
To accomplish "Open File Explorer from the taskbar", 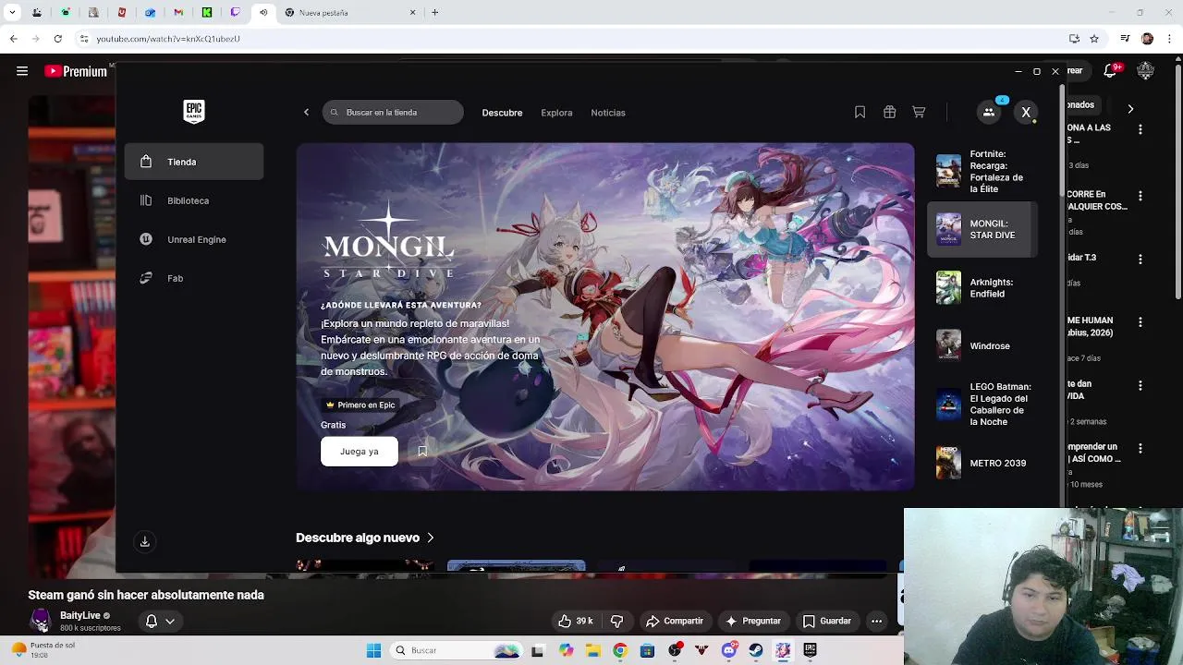I will click(593, 650).
